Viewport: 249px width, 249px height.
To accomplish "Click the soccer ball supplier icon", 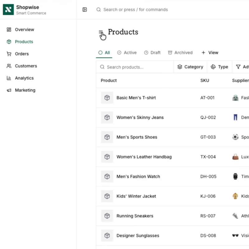I will (235, 137).
